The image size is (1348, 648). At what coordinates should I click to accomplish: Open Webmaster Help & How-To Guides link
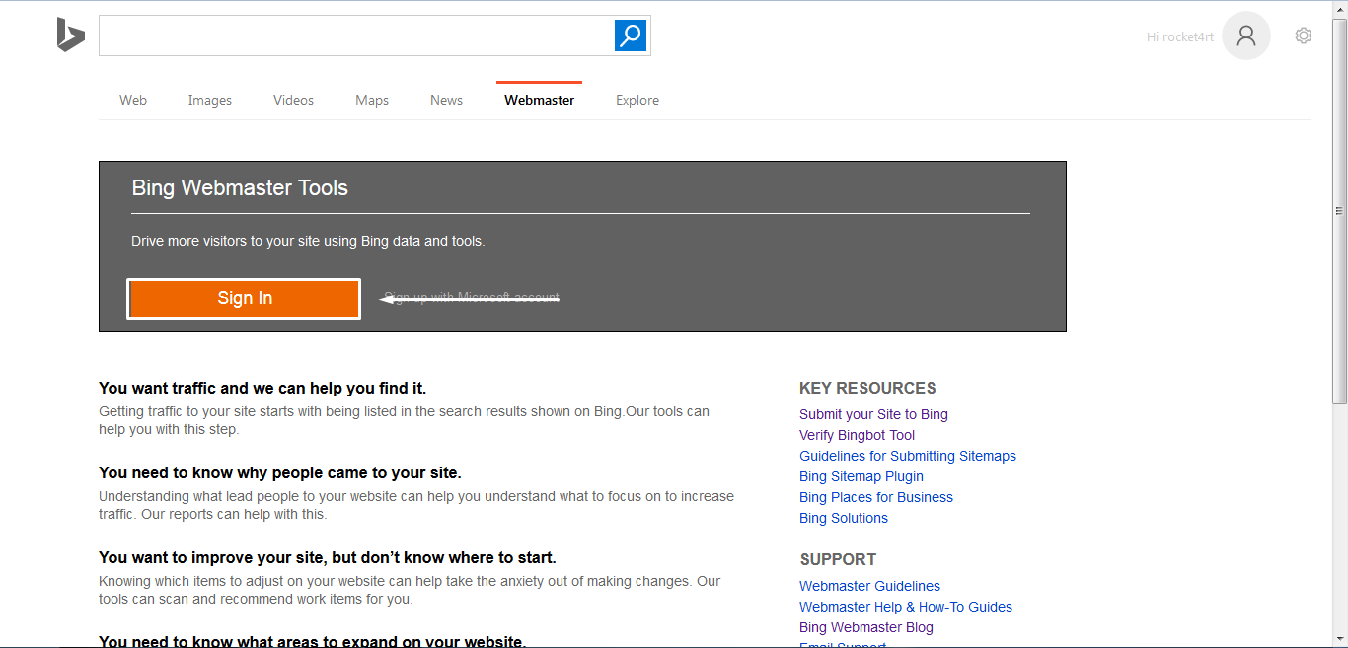(906, 607)
